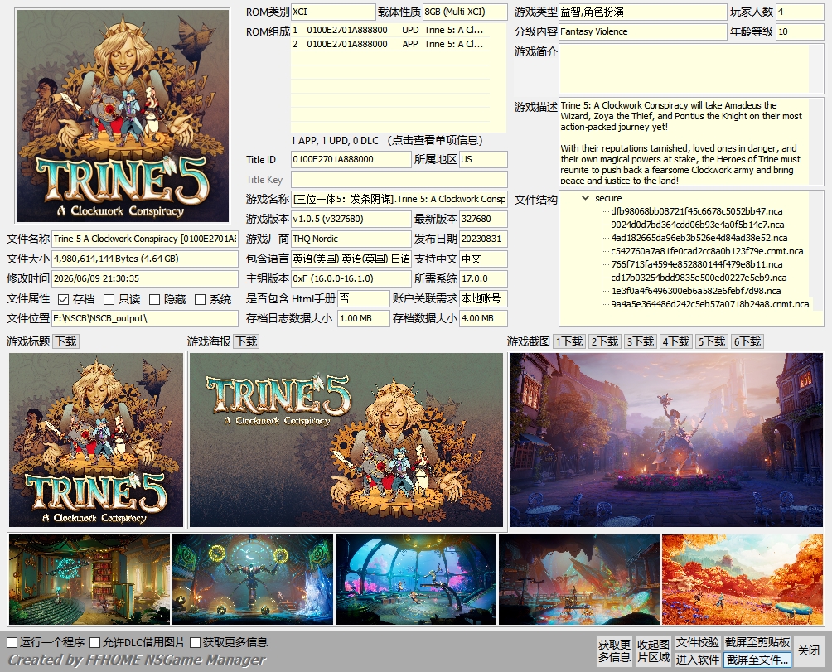Click the 账户关联需求 本地账号 field

483,298
